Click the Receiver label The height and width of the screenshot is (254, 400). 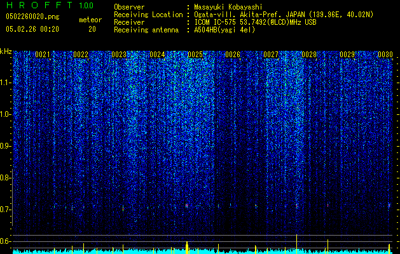click(129, 22)
